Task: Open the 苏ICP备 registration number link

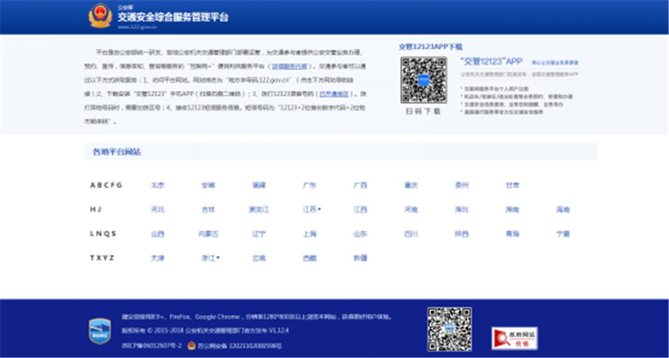Action: [x=152, y=346]
